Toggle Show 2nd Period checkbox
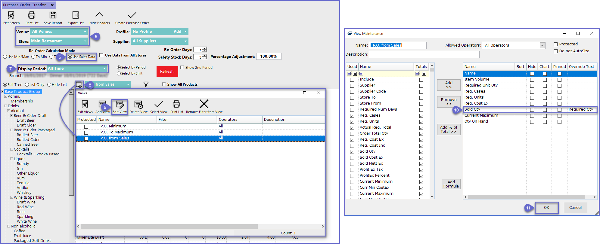This screenshot has height=244, width=600. coord(182,67)
